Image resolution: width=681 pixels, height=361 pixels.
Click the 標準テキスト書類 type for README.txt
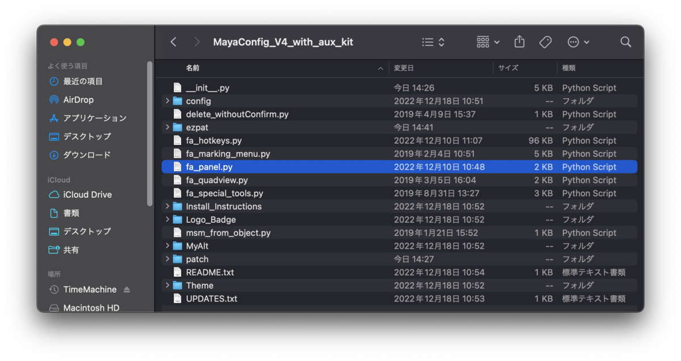coord(594,273)
